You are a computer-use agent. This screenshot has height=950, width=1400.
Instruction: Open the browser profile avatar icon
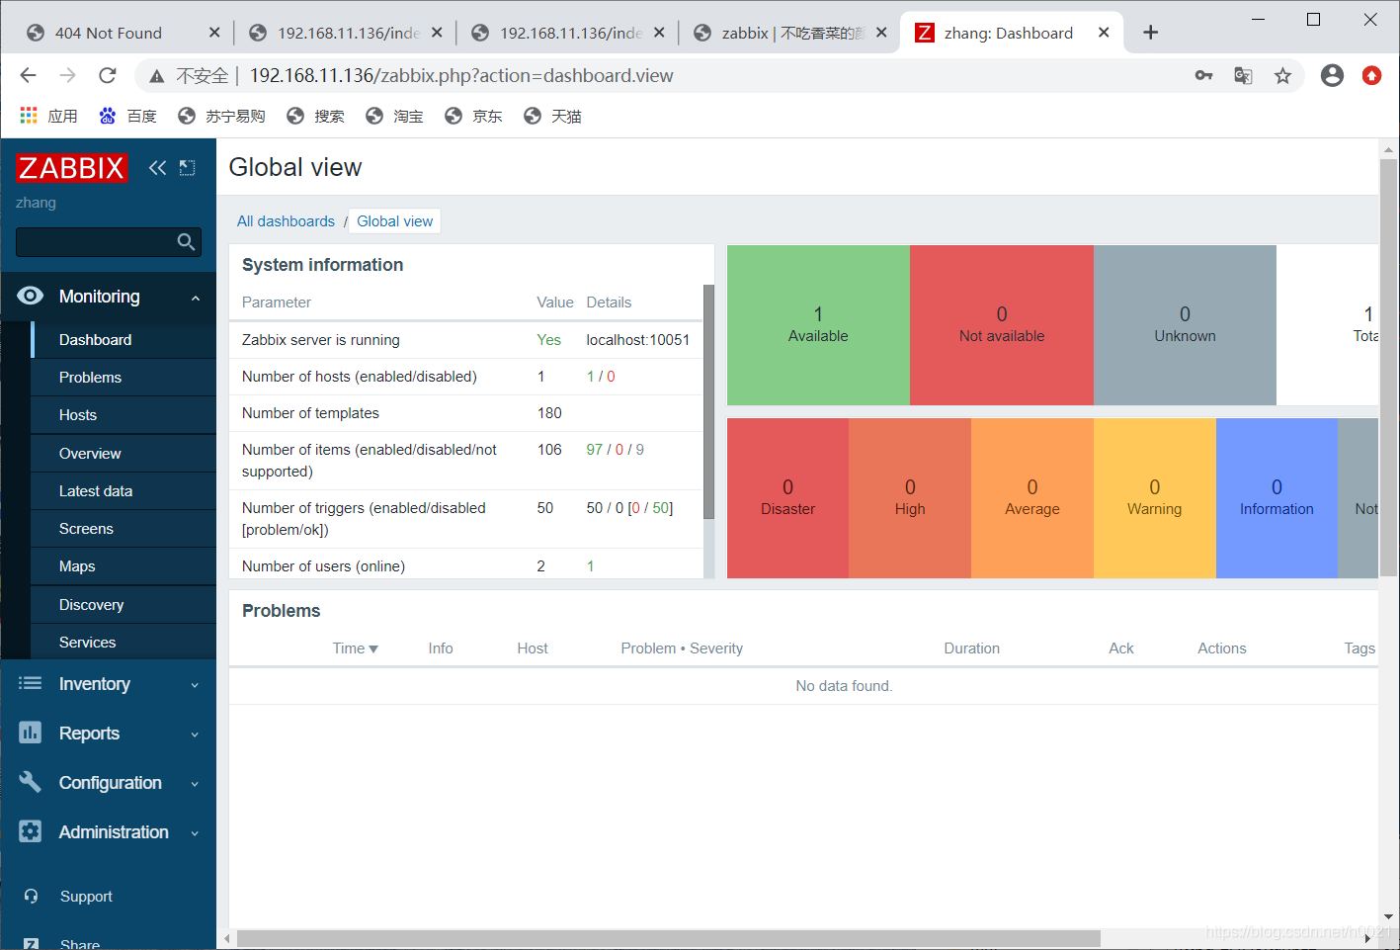[1332, 75]
